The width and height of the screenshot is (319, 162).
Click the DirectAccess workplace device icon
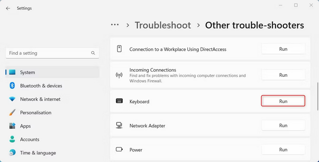(119, 49)
